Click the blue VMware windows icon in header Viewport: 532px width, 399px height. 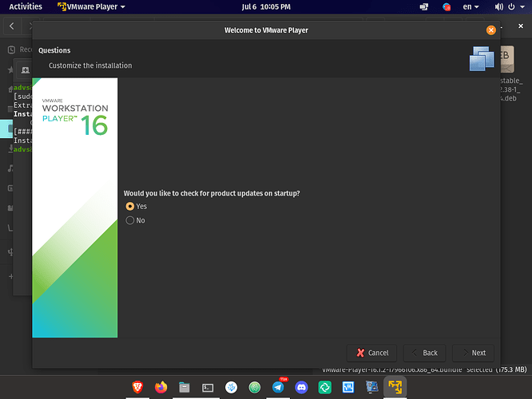coord(482,58)
